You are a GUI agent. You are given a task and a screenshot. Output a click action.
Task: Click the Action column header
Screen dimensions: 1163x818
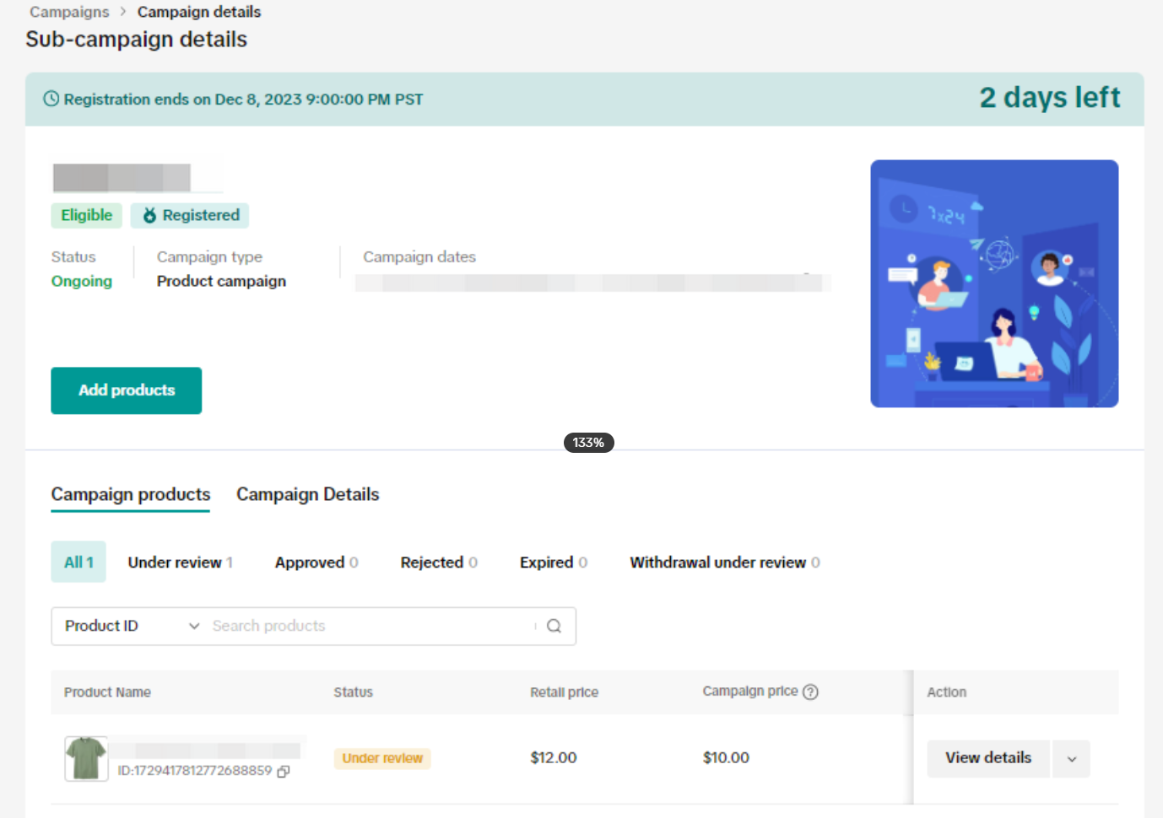point(947,692)
